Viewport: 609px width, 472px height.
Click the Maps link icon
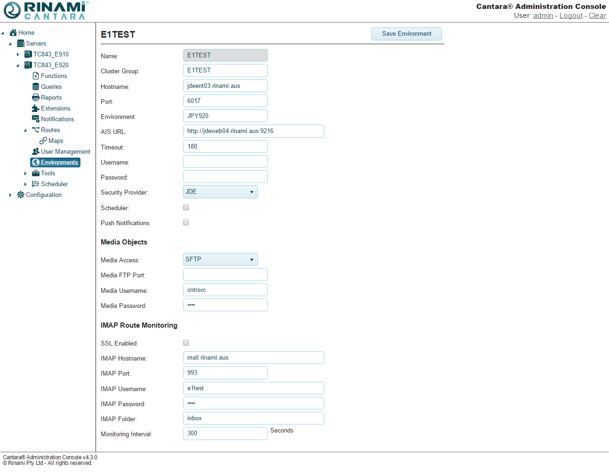(43, 141)
